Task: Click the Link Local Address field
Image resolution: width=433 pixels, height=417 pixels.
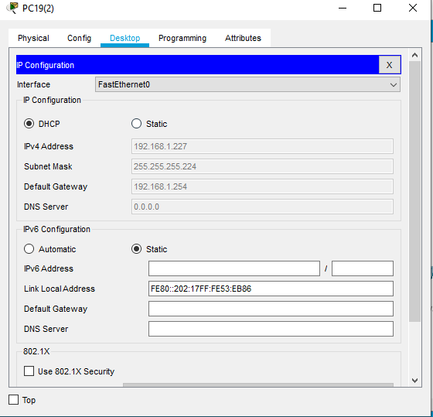Action: [x=271, y=289]
